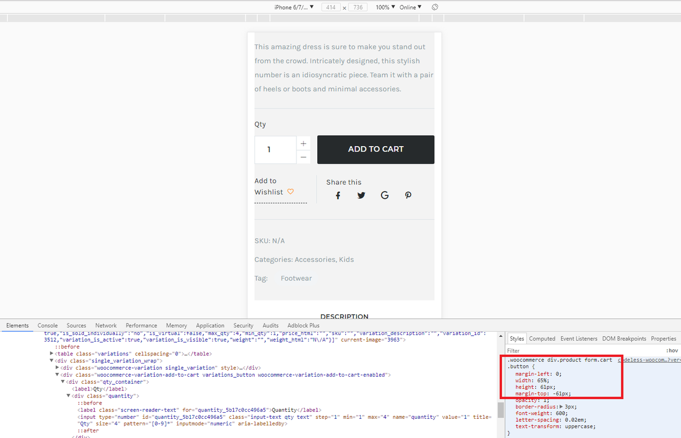Image resolution: width=681 pixels, height=438 pixels.
Task: Click the SKU: N/A text
Action: (x=270, y=241)
